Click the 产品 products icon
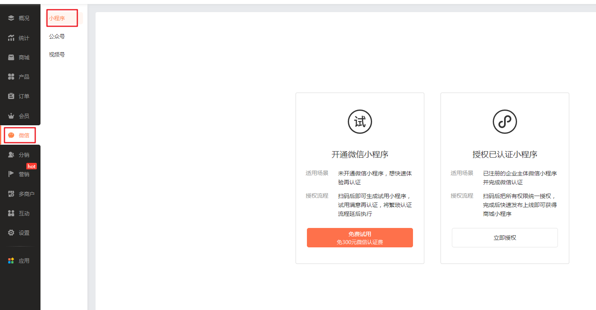596x310 pixels. (x=11, y=77)
